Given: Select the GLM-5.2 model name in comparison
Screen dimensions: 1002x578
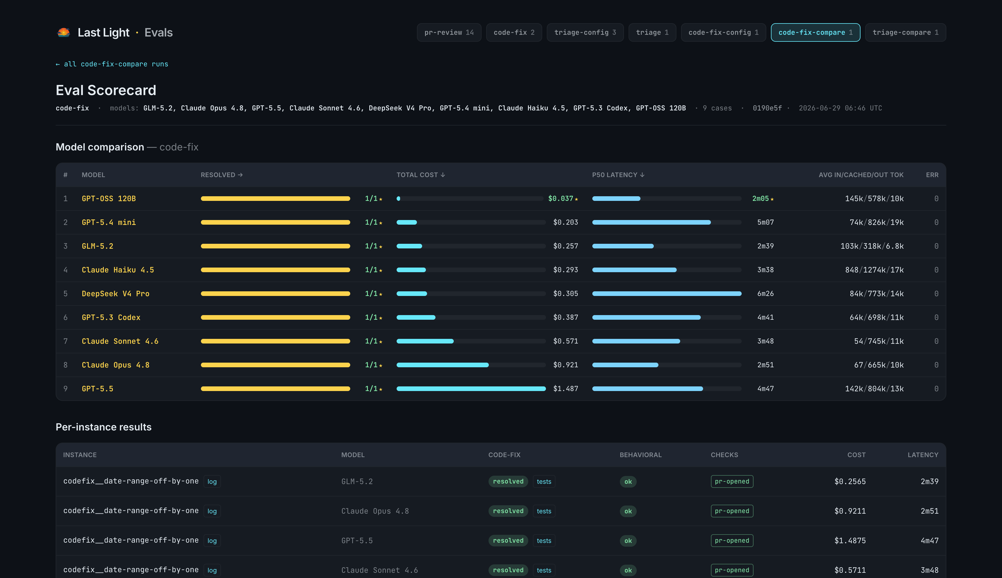Looking at the screenshot, I should click(98, 246).
